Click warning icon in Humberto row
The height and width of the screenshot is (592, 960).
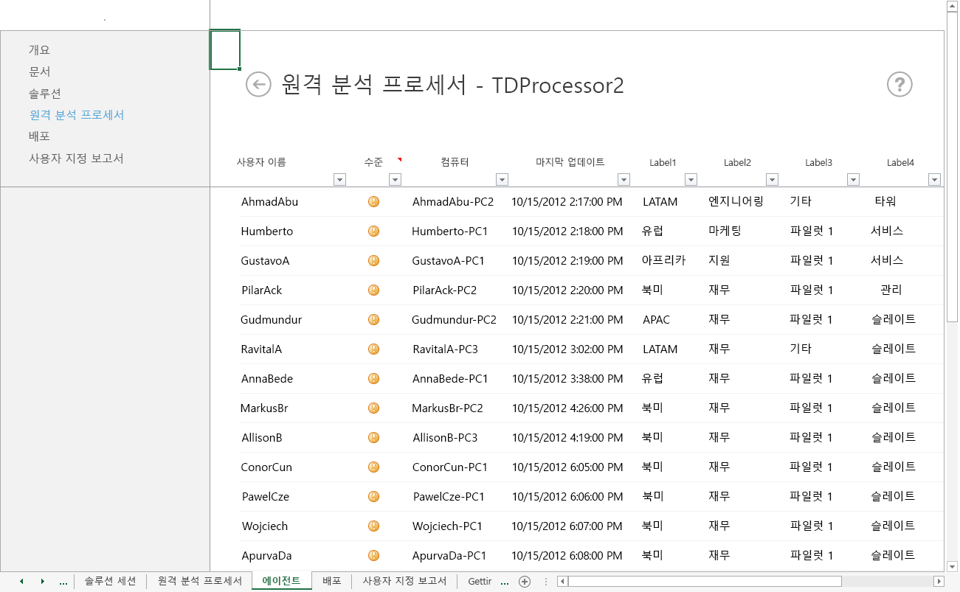click(373, 231)
